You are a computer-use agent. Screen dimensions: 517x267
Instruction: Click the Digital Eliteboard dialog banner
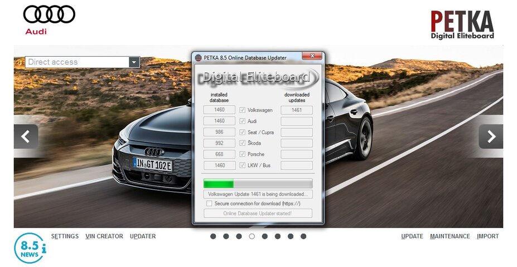click(x=258, y=78)
